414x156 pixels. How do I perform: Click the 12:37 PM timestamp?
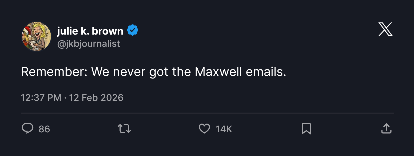tap(41, 98)
